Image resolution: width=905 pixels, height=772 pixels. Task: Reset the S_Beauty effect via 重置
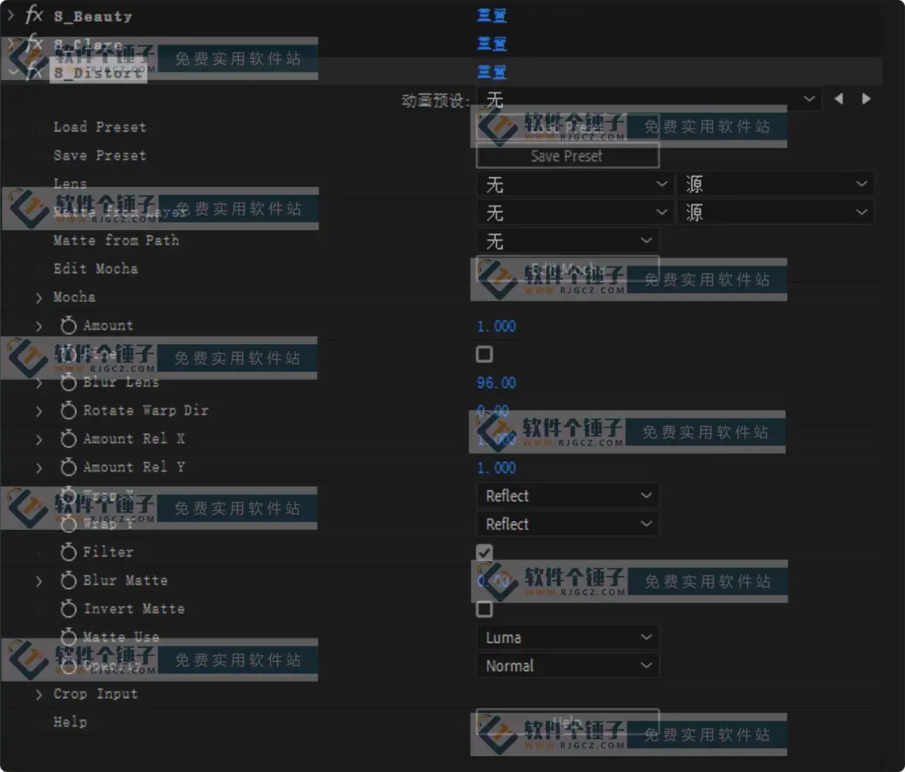click(x=492, y=15)
